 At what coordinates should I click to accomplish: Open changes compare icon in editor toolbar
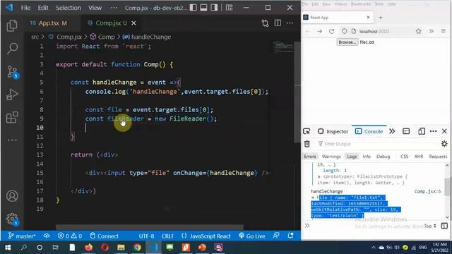point(265,23)
